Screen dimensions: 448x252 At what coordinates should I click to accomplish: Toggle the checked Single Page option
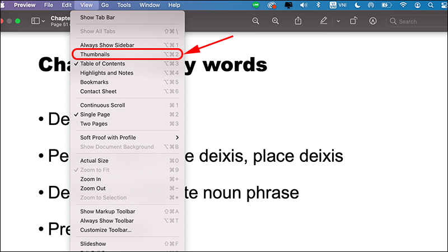(x=97, y=114)
